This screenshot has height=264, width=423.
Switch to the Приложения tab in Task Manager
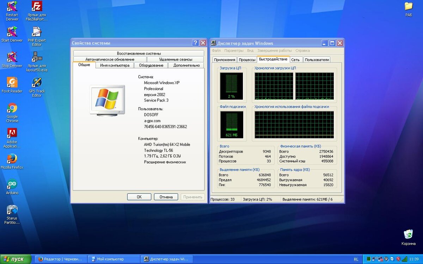pos(225,60)
